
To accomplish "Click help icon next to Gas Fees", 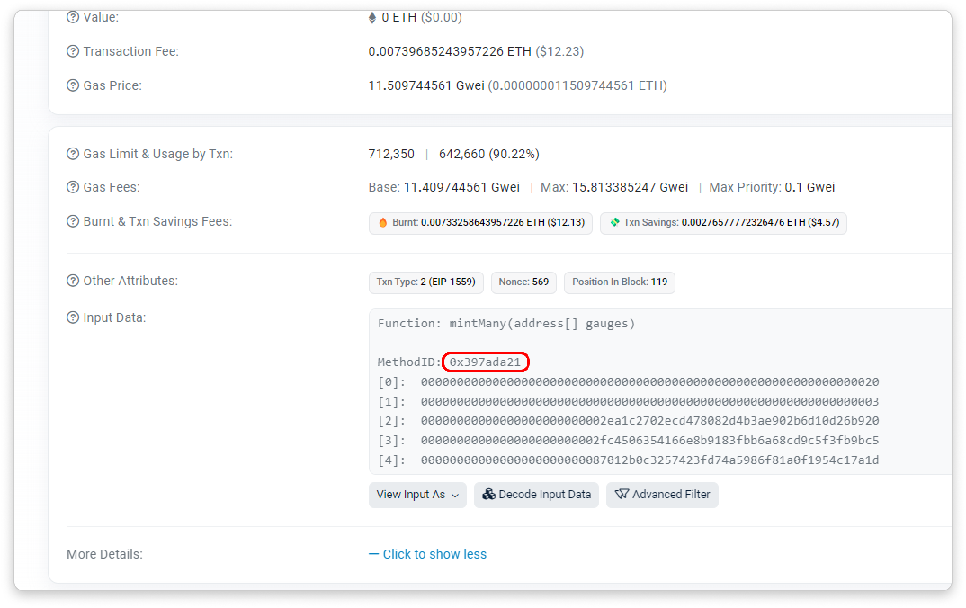I will [72, 187].
